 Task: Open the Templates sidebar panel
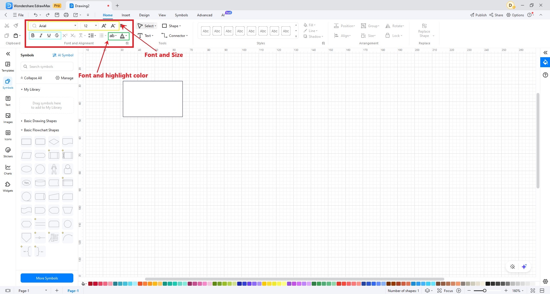point(8,66)
